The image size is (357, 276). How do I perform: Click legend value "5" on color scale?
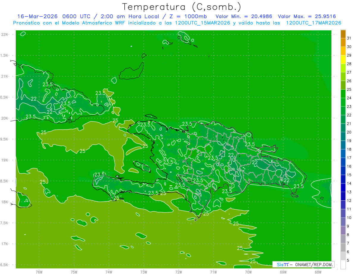[x=348, y=261]
